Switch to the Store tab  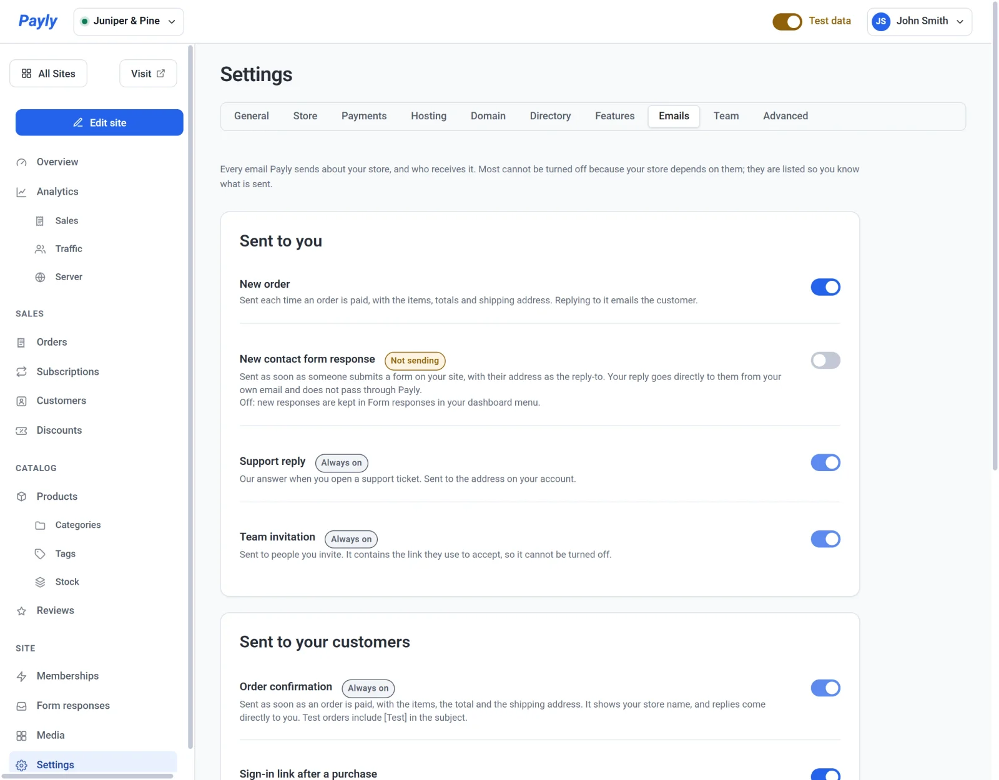tap(305, 116)
